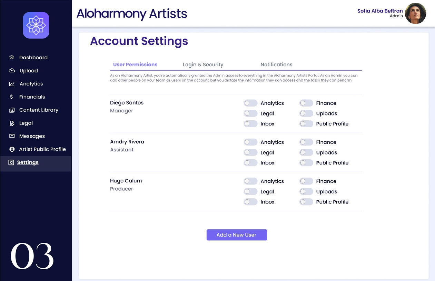Click the Legal document icon
The width and height of the screenshot is (435, 281).
(12, 123)
